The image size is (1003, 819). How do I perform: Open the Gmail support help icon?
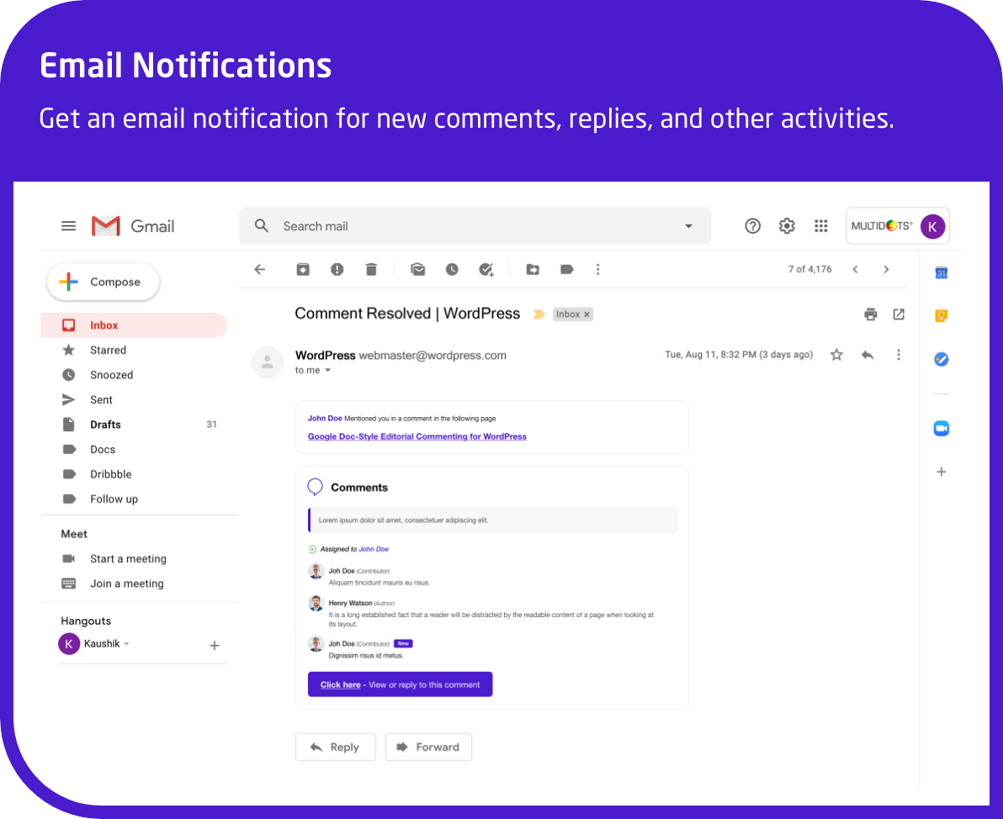(753, 225)
